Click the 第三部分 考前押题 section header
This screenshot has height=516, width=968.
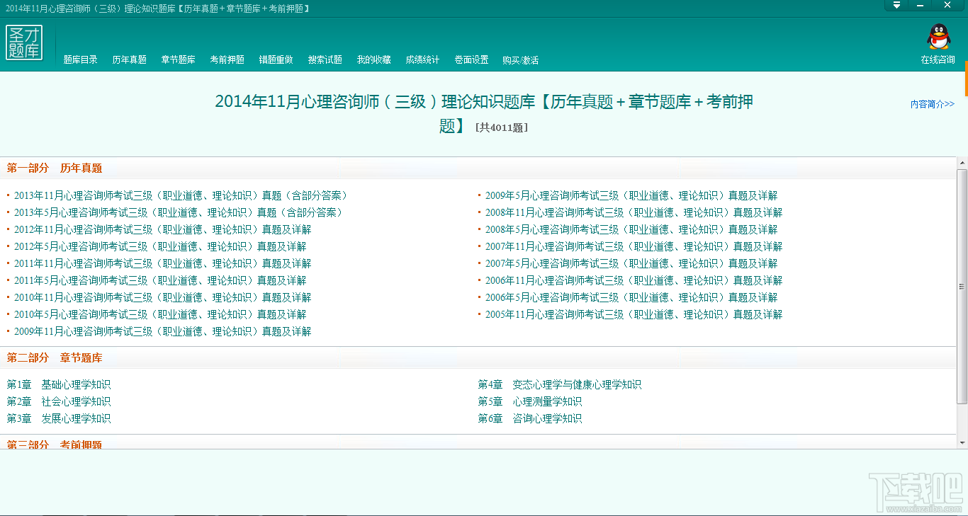pyautogui.click(x=55, y=445)
